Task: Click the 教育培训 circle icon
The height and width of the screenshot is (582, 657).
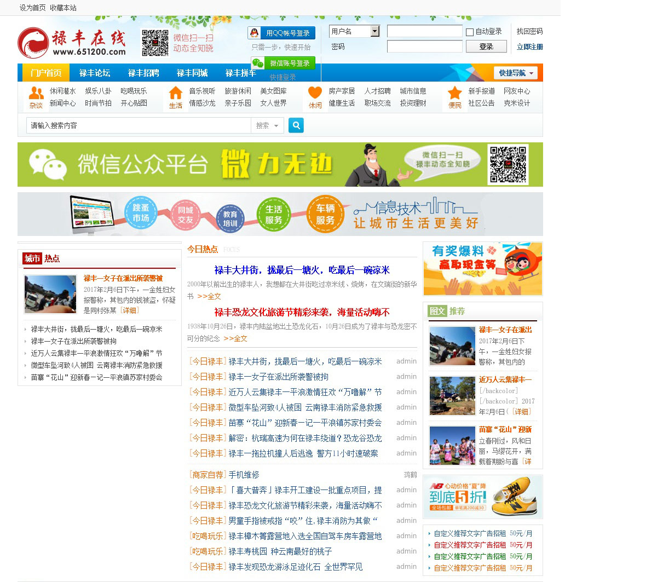Action: click(x=230, y=219)
